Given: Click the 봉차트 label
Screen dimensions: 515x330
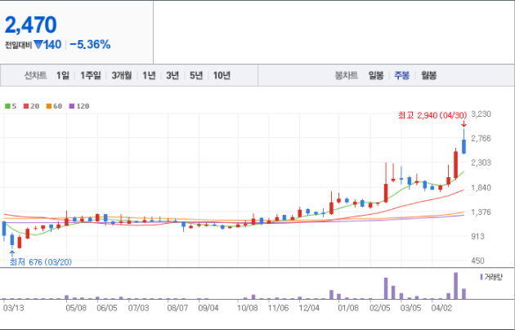Looking at the screenshot, I should [346, 75].
